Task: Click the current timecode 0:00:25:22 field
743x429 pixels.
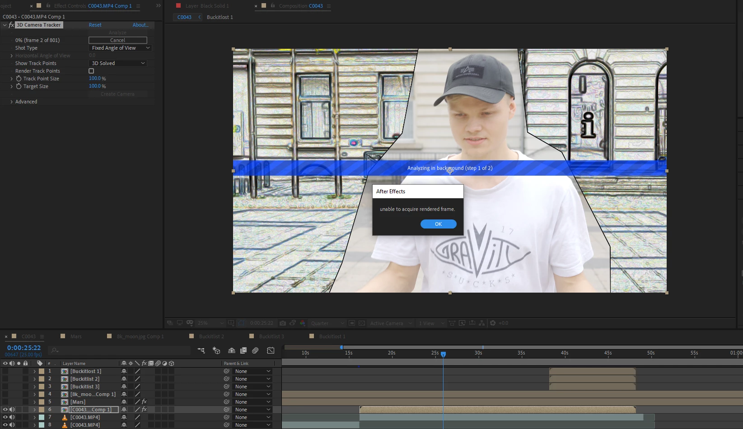Action: [x=24, y=348]
